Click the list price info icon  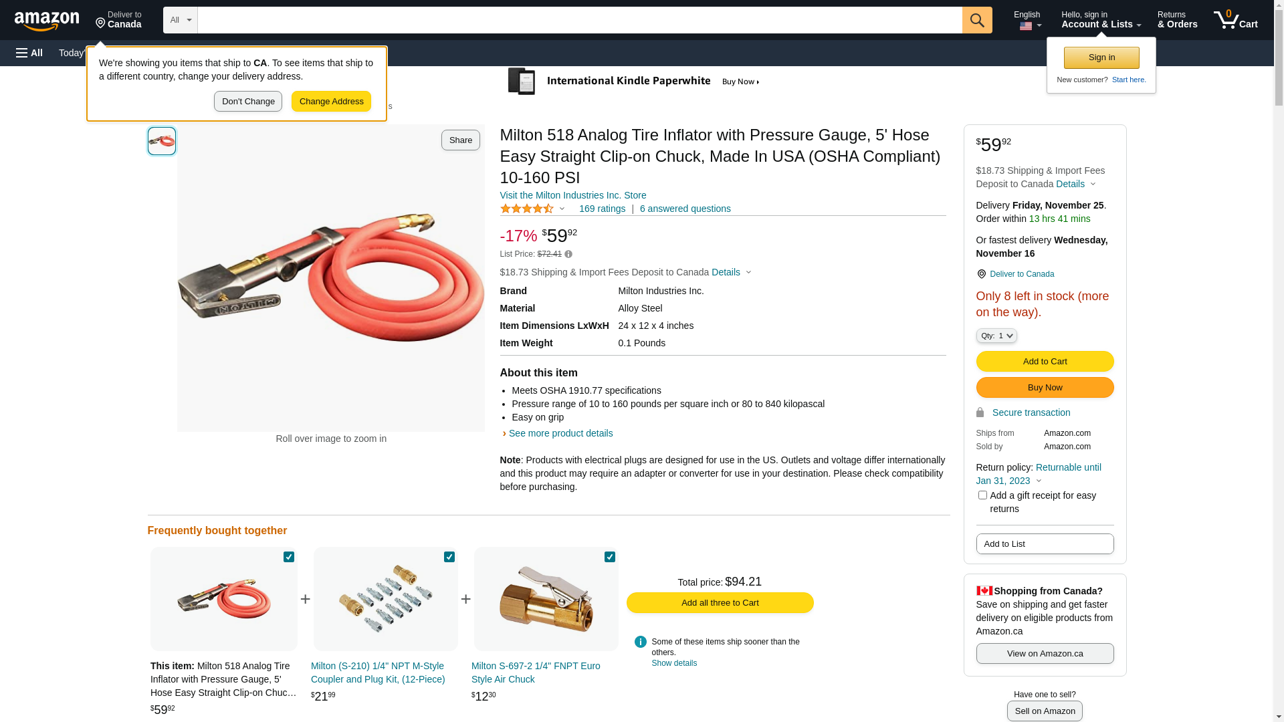point(568,254)
